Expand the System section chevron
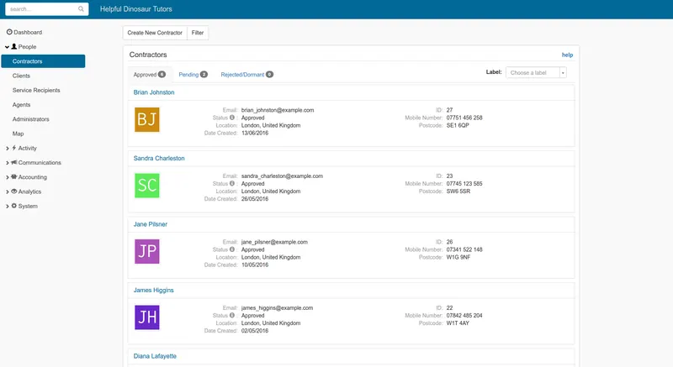This screenshot has width=673, height=367. [8, 207]
